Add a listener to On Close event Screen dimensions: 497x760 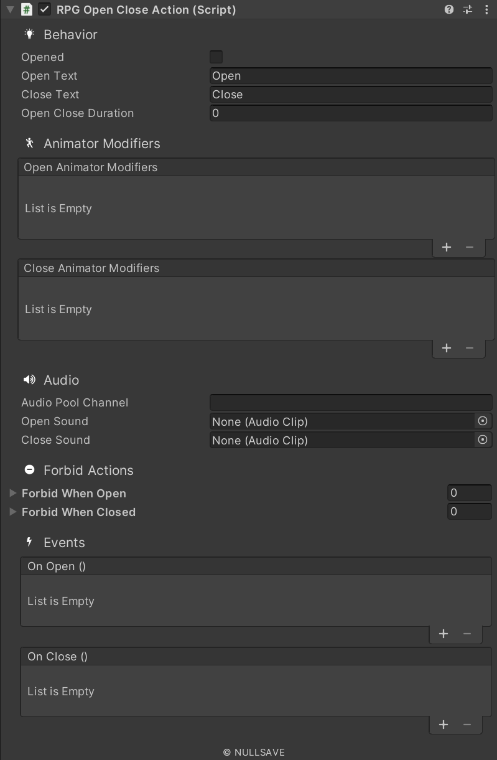click(443, 725)
